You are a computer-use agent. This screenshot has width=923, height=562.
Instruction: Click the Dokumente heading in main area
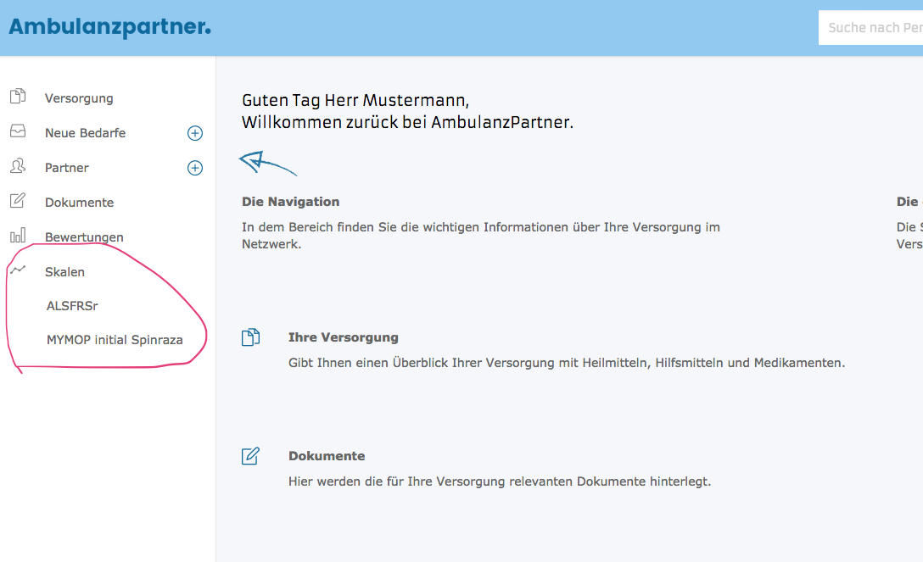pyautogui.click(x=327, y=456)
